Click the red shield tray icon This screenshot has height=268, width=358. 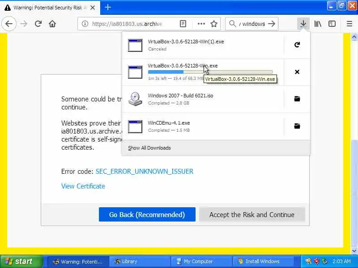click(x=316, y=261)
